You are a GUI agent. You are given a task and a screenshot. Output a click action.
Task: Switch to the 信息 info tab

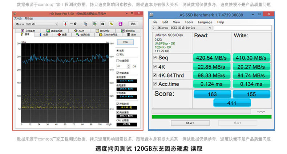click(44, 34)
